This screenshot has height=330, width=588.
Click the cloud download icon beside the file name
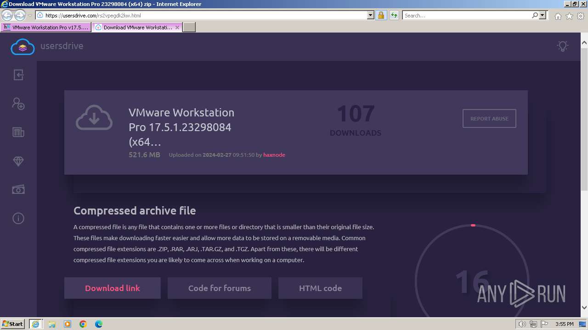pyautogui.click(x=94, y=118)
